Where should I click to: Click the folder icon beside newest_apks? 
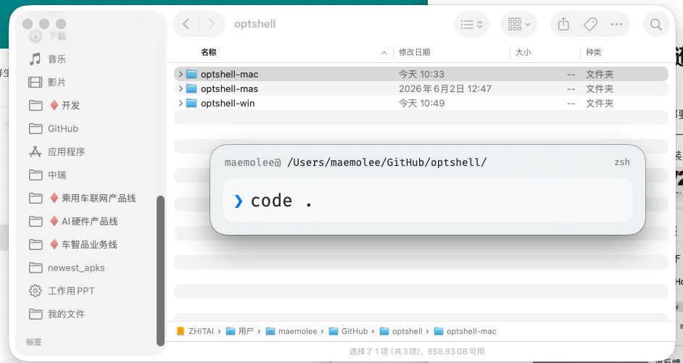tap(35, 267)
